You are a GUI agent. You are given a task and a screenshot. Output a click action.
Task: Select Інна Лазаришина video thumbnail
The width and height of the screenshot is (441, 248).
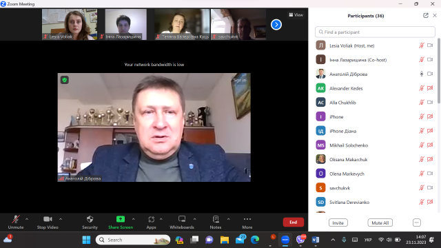125,25
